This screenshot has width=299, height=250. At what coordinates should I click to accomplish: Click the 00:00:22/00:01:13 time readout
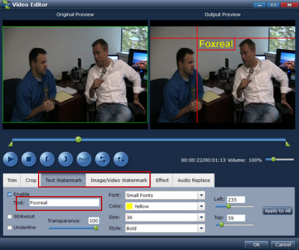pyautogui.click(x=203, y=160)
